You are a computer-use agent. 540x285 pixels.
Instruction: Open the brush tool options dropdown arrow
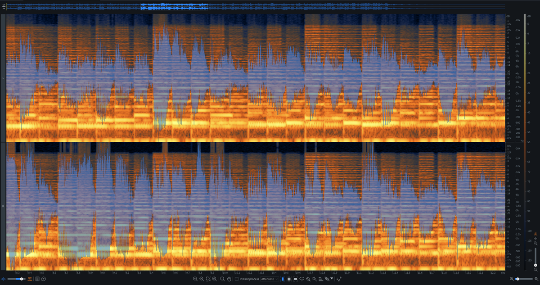click(x=331, y=279)
